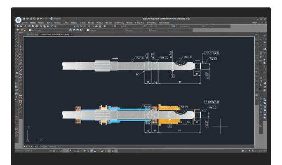Click the GstarCAD application logo button
Image resolution: width=282 pixels, height=165 pixels.
pyautogui.click(x=18, y=20)
